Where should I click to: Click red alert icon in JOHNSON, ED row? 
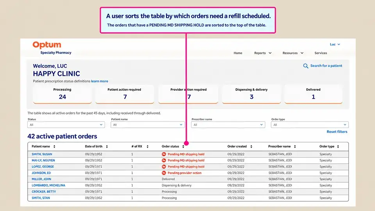click(164, 173)
